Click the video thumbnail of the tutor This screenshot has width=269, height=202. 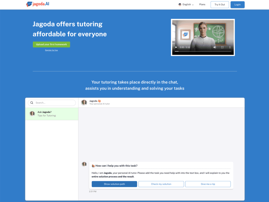click(203, 37)
